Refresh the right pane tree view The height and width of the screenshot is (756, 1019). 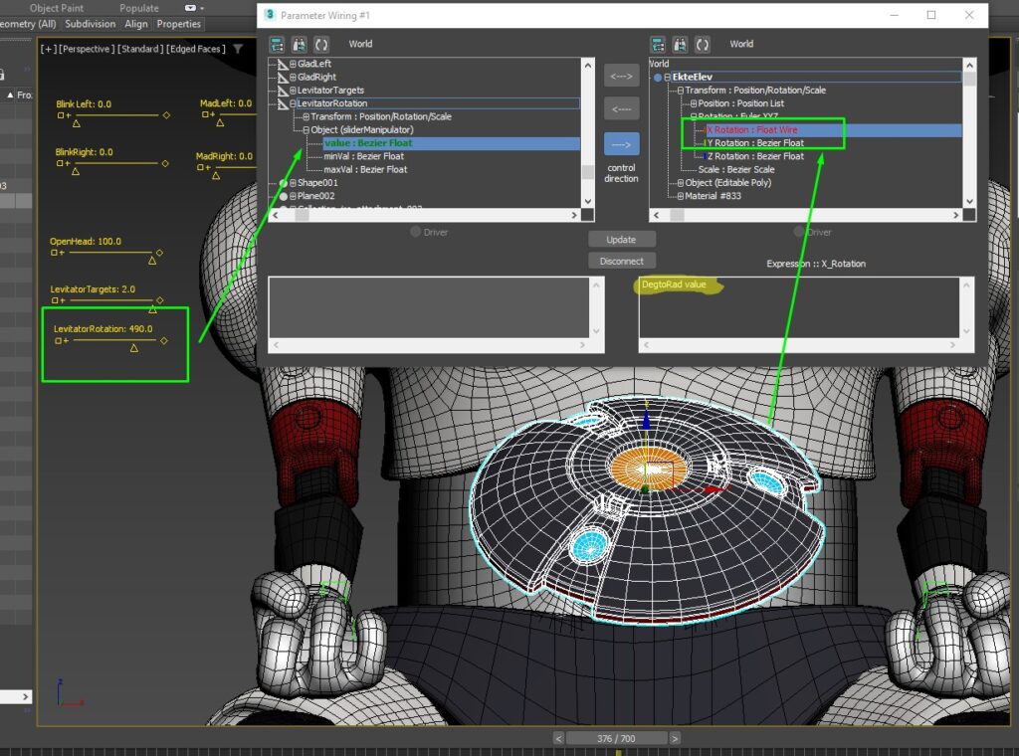(x=703, y=45)
